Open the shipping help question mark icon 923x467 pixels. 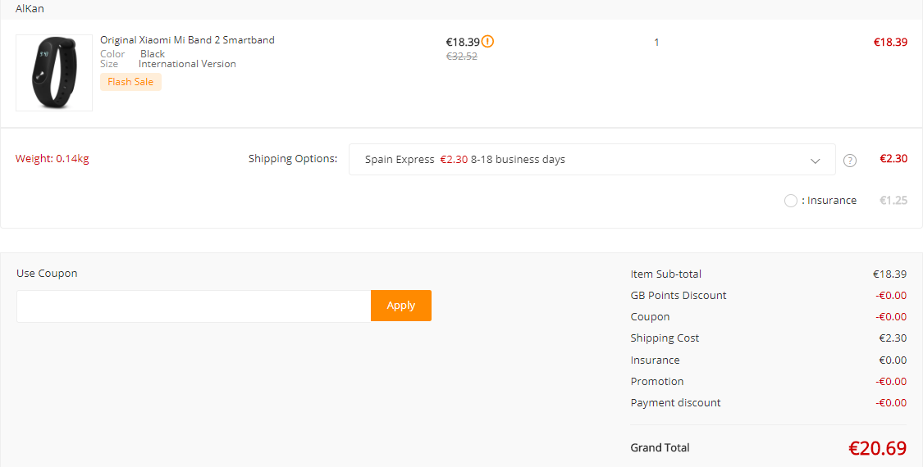(x=849, y=160)
